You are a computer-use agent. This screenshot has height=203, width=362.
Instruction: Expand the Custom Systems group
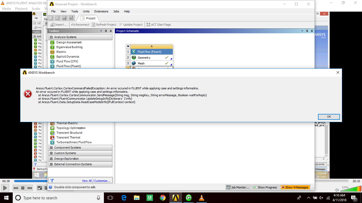click(x=51, y=153)
